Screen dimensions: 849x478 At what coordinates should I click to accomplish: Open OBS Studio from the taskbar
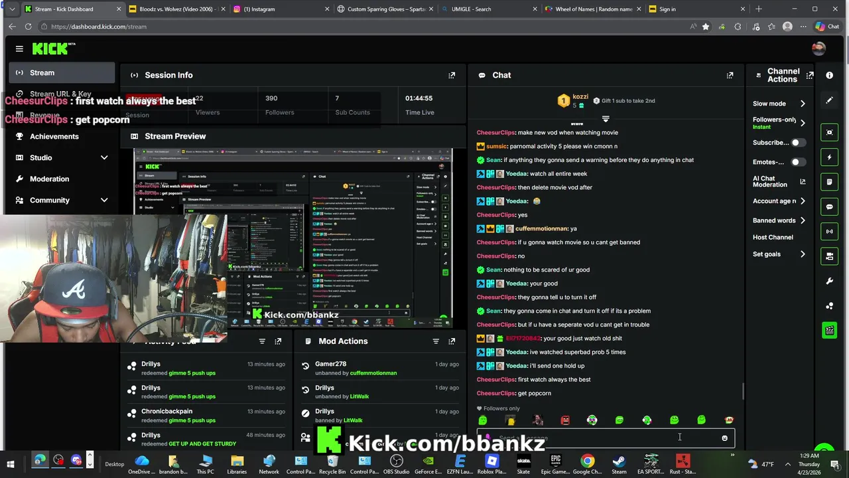click(x=397, y=464)
